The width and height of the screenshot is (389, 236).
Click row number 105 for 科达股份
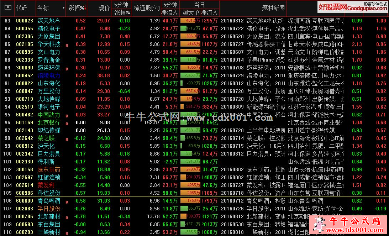tap(7, 193)
